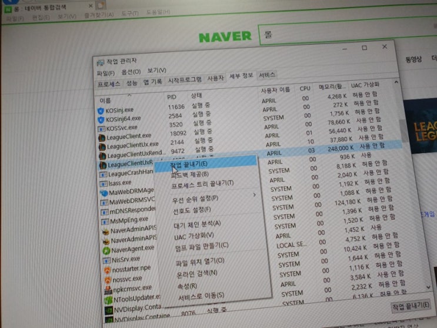This screenshot has height=328, width=437.
Task: Click scroll up arrow in process list
Action: click(x=396, y=82)
